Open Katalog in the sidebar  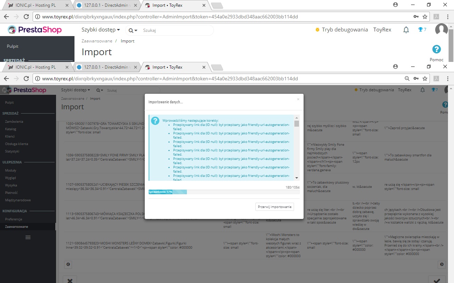point(11,129)
